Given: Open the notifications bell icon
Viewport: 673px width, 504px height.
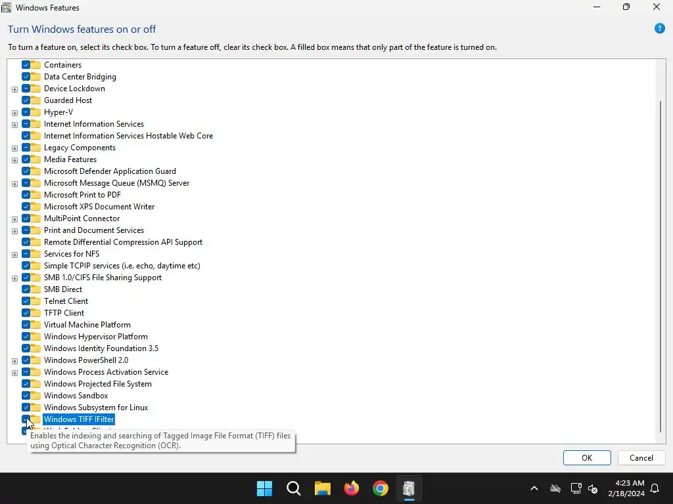Looking at the screenshot, I should point(655,488).
